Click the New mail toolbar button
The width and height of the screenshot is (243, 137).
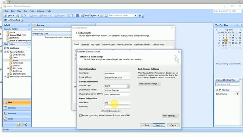(8, 16)
